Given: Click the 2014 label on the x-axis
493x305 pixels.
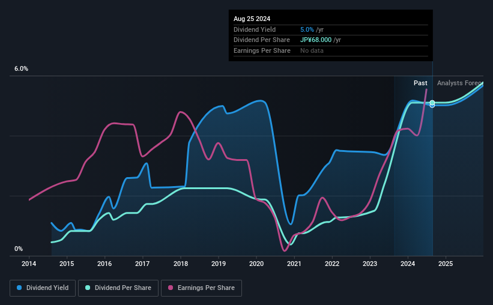Looking at the screenshot, I should (29, 264).
